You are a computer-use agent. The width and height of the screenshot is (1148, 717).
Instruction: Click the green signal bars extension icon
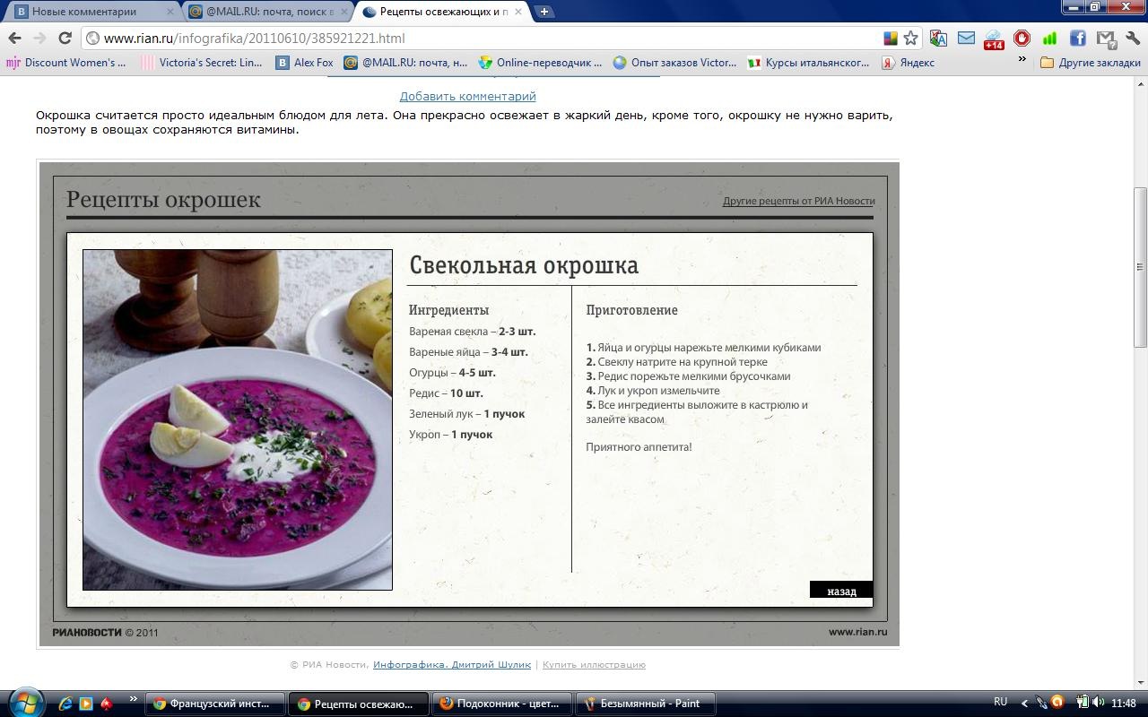click(x=1049, y=39)
